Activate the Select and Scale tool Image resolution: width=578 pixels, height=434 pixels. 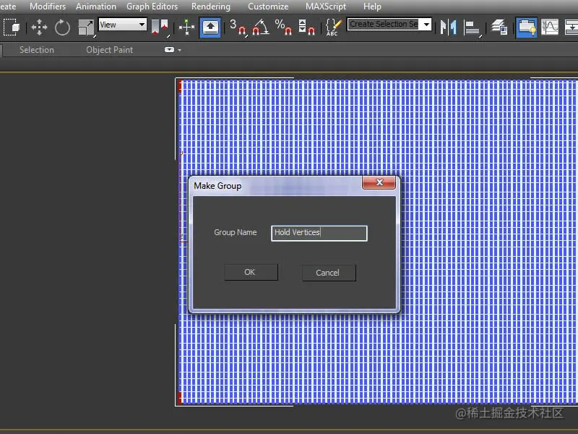click(x=86, y=27)
